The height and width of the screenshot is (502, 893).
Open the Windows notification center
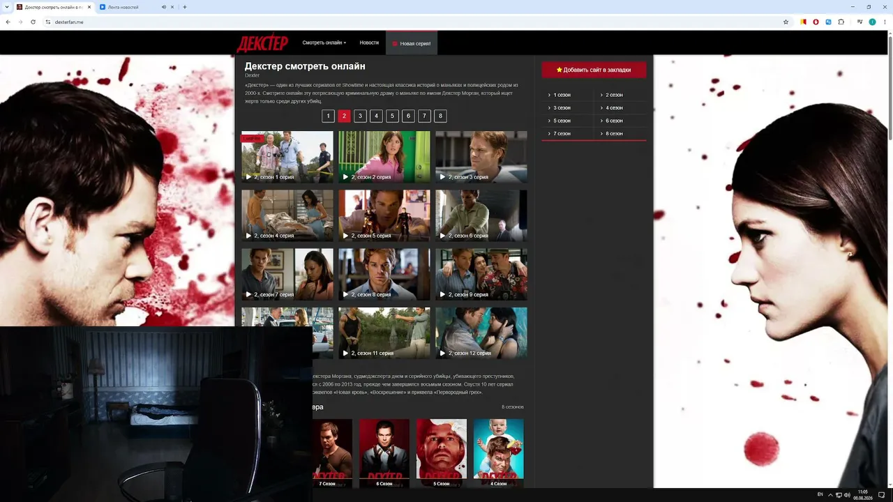(882, 494)
